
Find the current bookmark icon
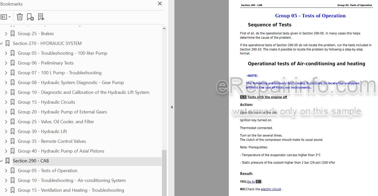click(41, 17)
